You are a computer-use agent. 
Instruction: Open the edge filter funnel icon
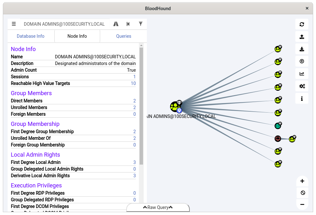click(141, 24)
